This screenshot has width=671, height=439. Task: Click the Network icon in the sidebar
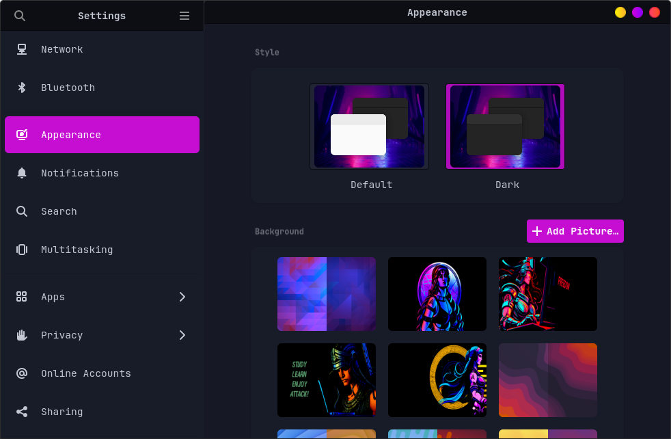coord(22,49)
